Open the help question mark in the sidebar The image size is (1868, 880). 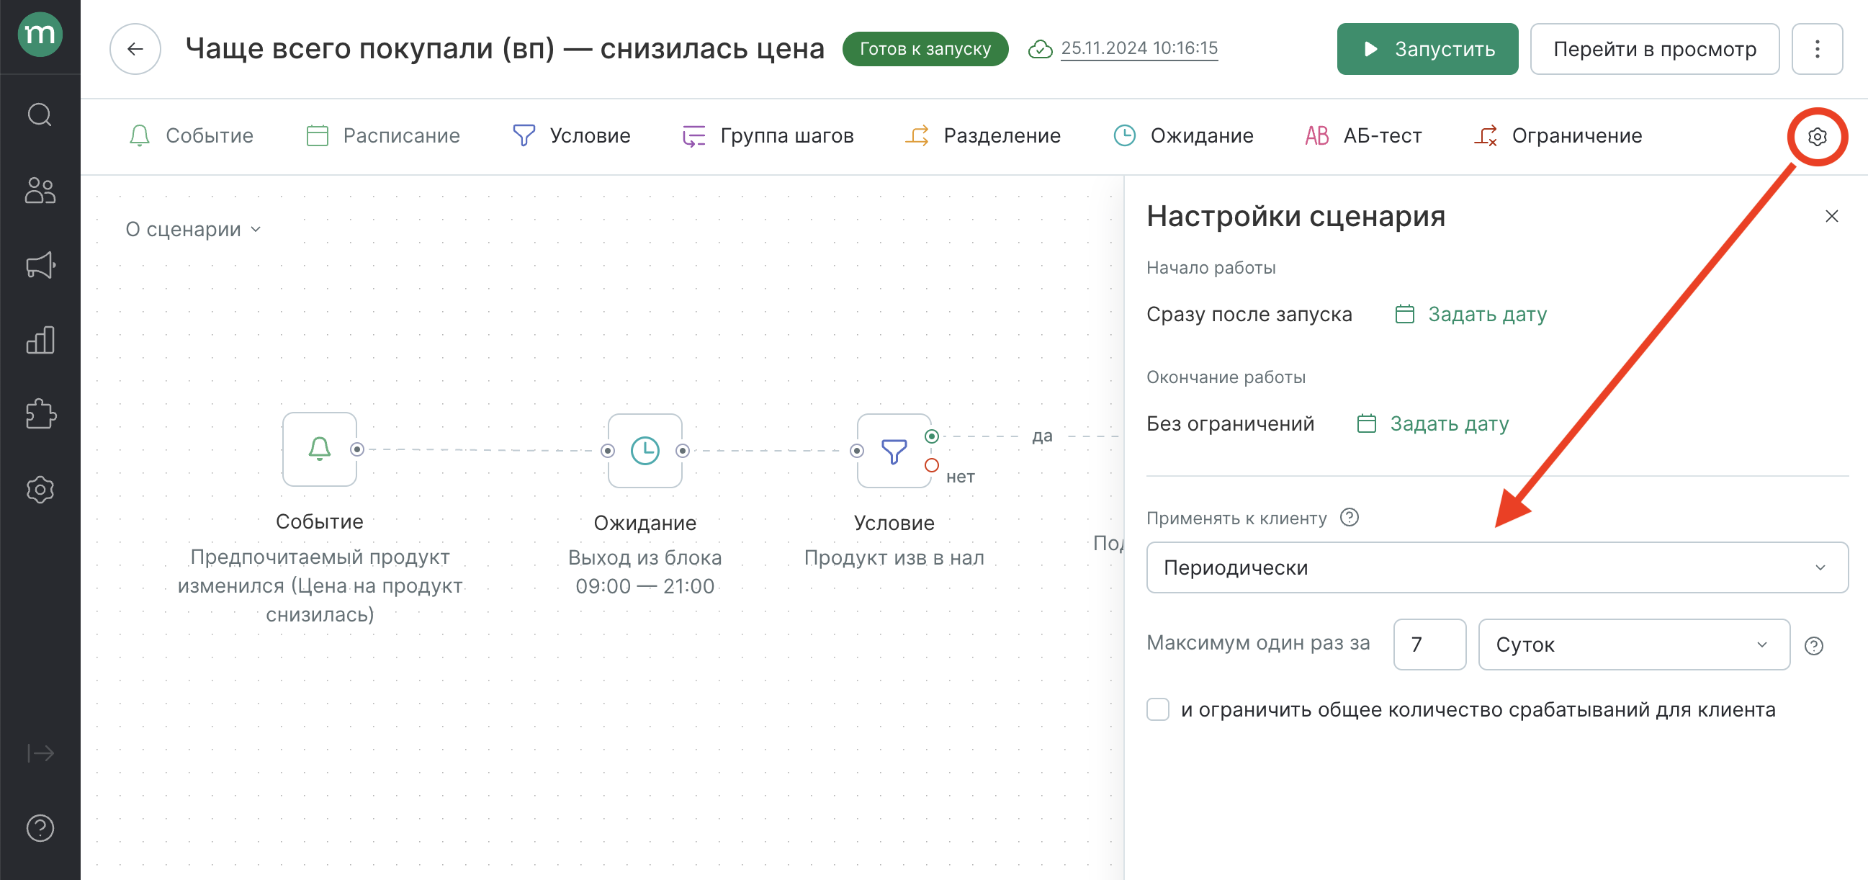(x=40, y=828)
